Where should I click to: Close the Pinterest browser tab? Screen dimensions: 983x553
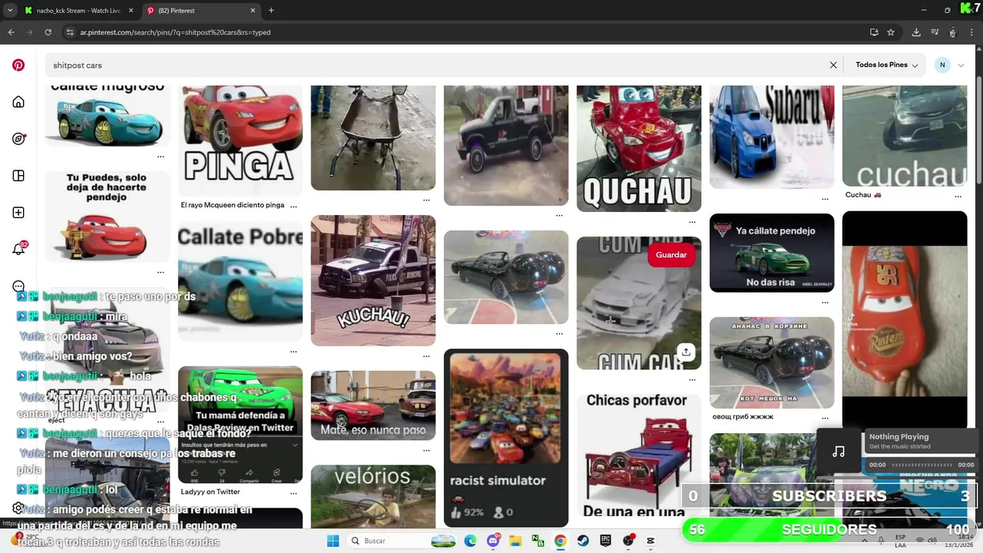(253, 11)
